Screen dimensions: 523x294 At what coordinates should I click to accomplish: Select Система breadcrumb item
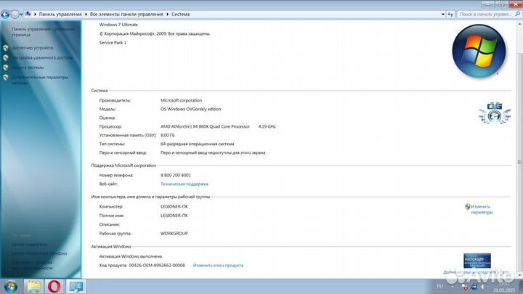point(180,15)
